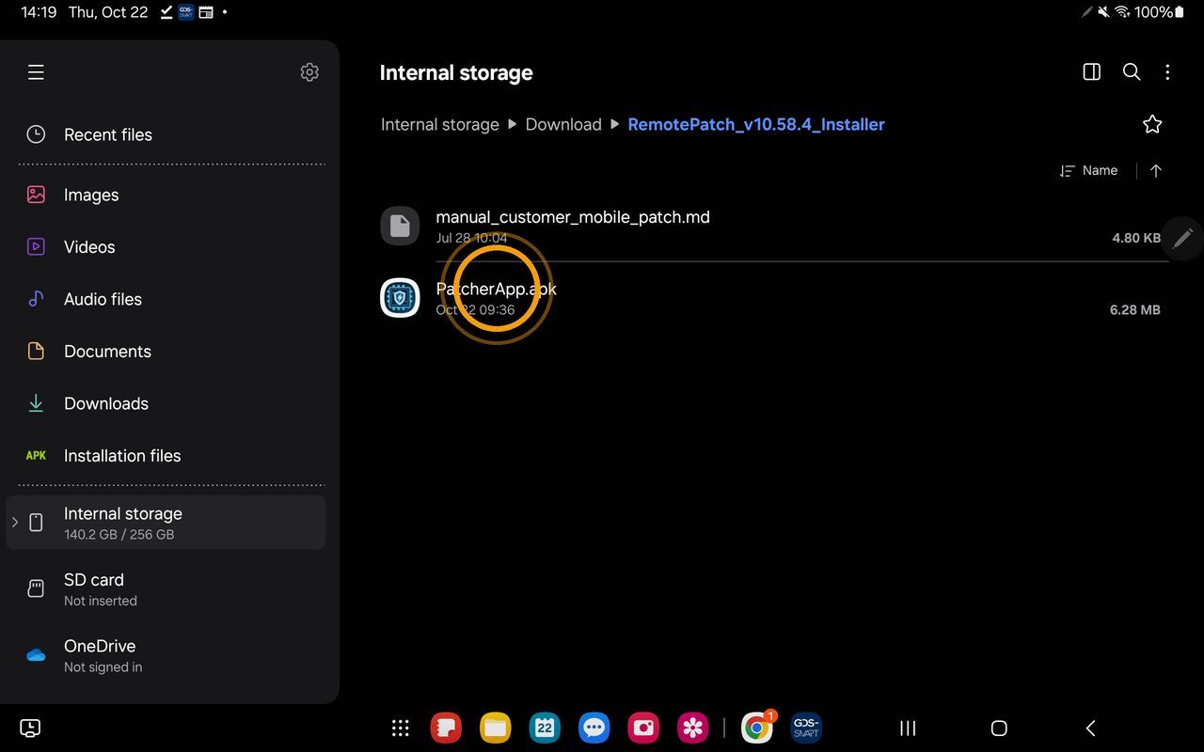Open the Calendar app in taskbar
This screenshot has height=752, width=1204.
click(545, 728)
